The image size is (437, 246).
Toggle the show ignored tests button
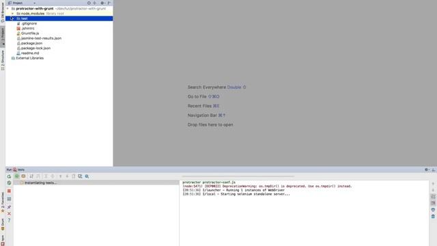coord(23,176)
